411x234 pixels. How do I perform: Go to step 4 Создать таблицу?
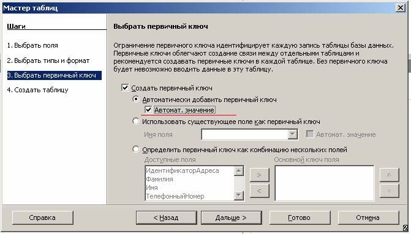(x=37, y=90)
